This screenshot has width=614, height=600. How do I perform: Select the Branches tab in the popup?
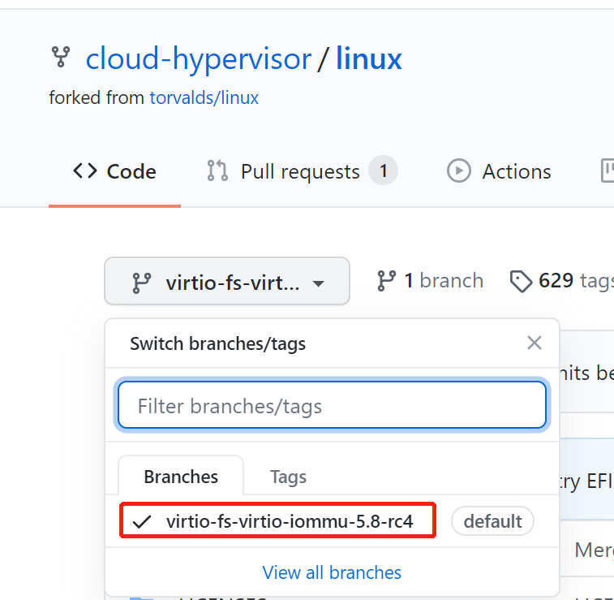(181, 477)
